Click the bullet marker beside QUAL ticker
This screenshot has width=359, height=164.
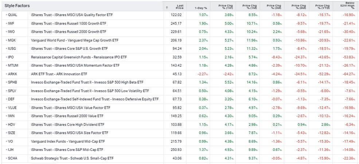coord(7,15)
